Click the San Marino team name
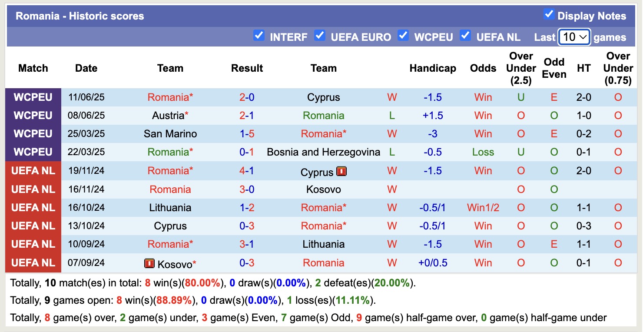Image resolution: width=643 pixels, height=332 pixels. (x=170, y=134)
